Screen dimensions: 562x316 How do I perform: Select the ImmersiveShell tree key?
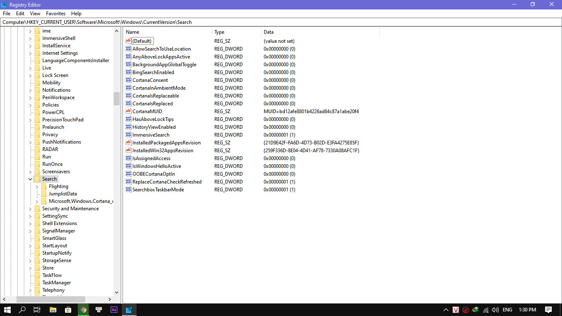point(59,38)
